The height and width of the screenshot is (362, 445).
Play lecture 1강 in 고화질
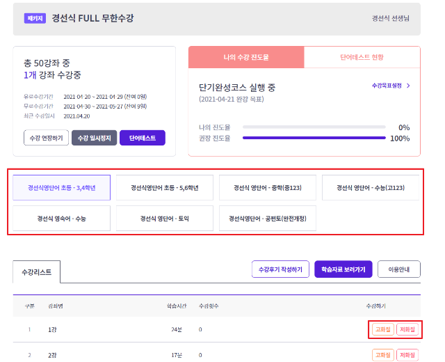pyautogui.click(x=383, y=329)
